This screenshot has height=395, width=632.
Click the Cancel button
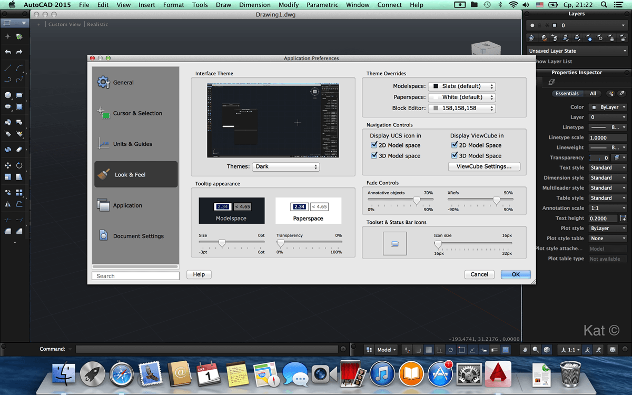[479, 274]
